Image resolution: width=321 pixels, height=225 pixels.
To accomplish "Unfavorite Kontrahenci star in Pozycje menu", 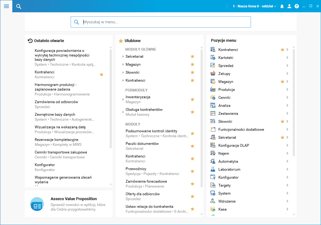I will coord(282,49).
